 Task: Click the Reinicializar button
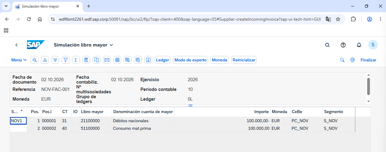coord(244,60)
